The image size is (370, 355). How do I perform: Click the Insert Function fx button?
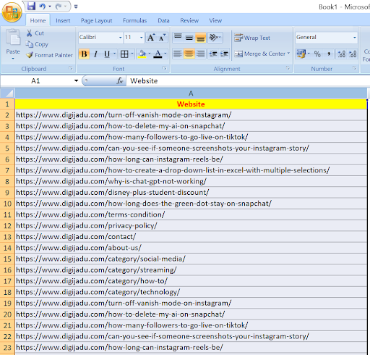coord(120,80)
